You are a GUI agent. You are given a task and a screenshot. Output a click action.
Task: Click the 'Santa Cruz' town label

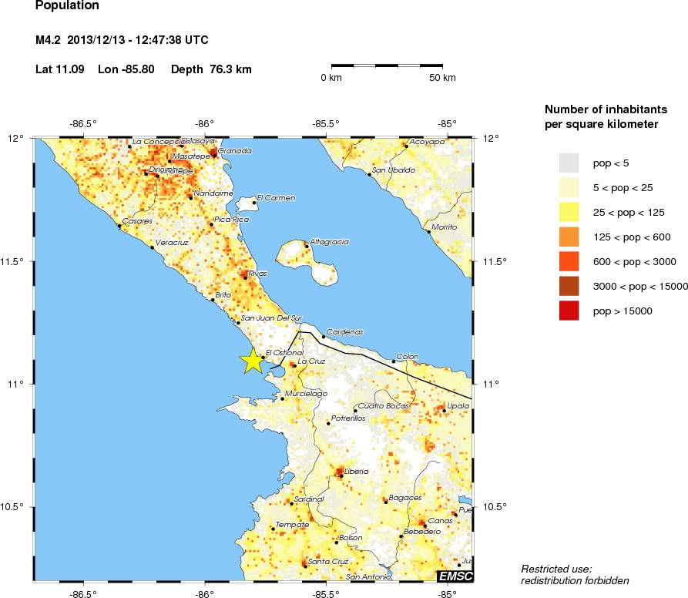[328, 561]
